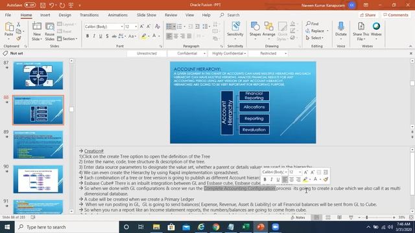Click the Share button

368,15
